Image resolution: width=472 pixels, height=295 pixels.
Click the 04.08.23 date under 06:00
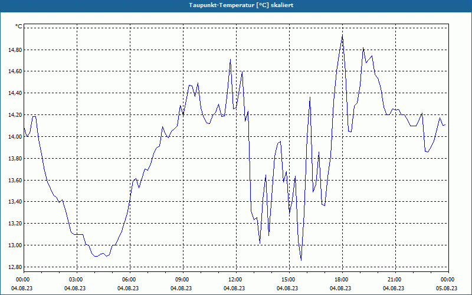tap(128, 289)
